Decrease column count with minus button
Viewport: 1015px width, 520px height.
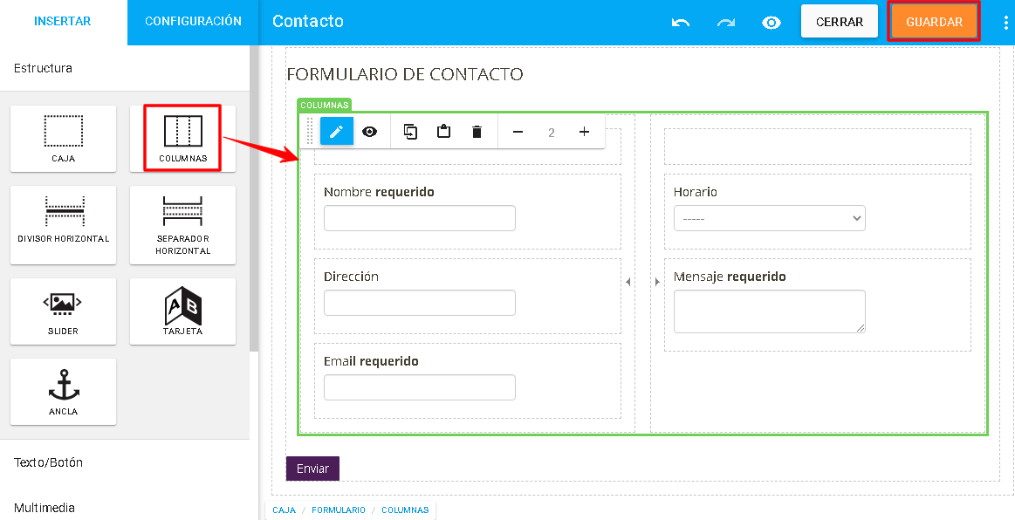(518, 132)
